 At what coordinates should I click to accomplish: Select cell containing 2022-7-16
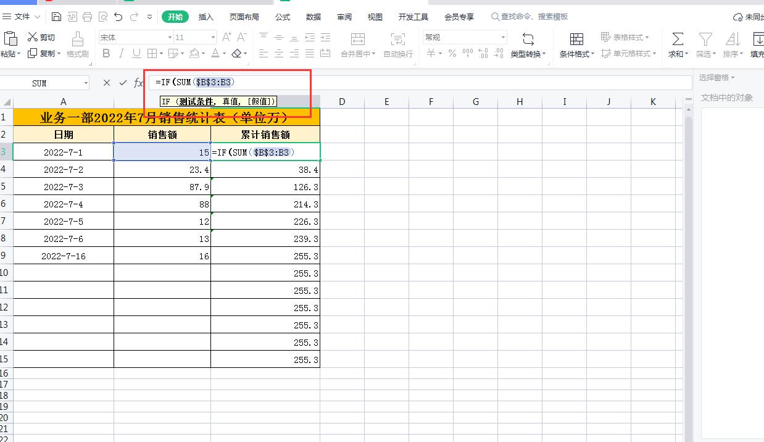64,256
